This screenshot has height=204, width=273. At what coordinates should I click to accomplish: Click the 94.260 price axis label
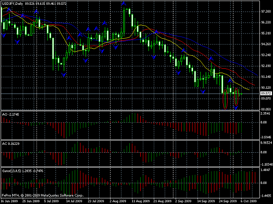click(266, 44)
